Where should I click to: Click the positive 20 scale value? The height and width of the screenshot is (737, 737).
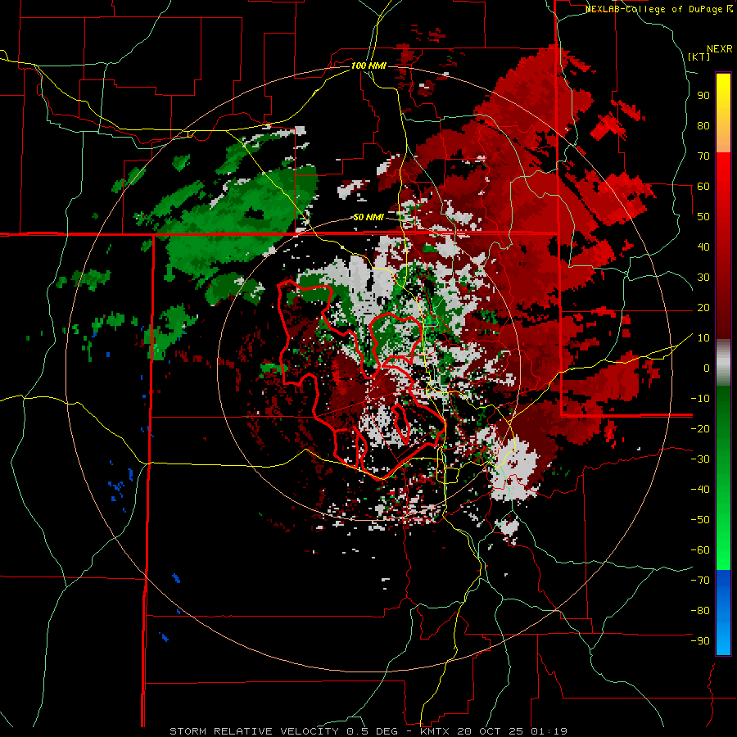point(703,308)
